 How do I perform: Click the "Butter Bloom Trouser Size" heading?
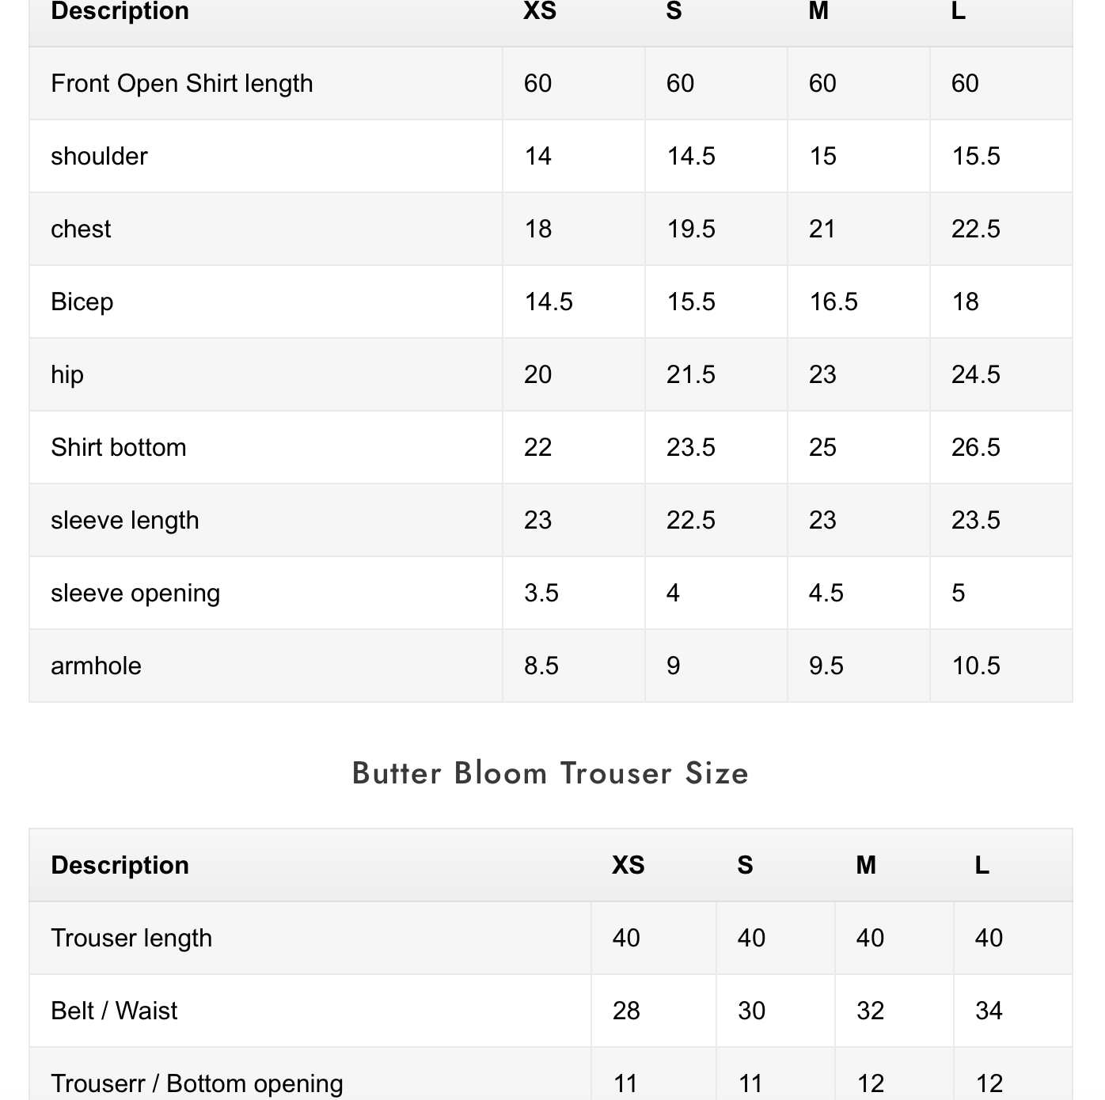[x=550, y=773]
